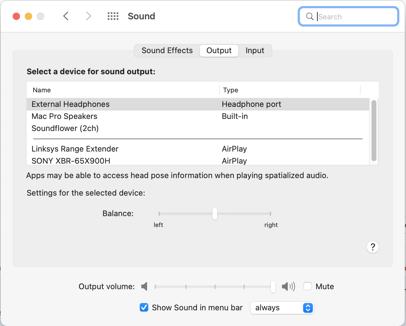
Task: Choose Soundflower (2ch) as output
Action: tap(65, 128)
